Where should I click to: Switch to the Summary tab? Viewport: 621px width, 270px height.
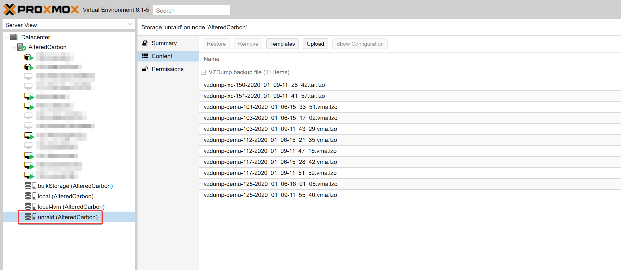coord(168,43)
